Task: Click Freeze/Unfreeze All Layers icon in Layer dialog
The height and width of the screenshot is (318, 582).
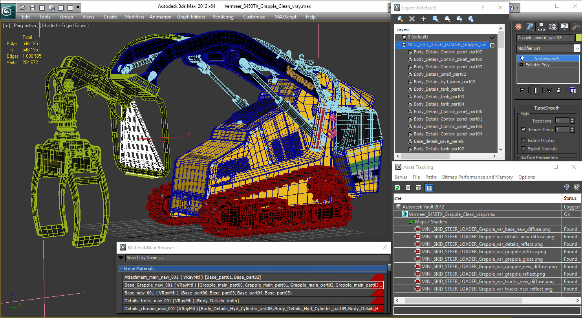Action: (x=470, y=19)
